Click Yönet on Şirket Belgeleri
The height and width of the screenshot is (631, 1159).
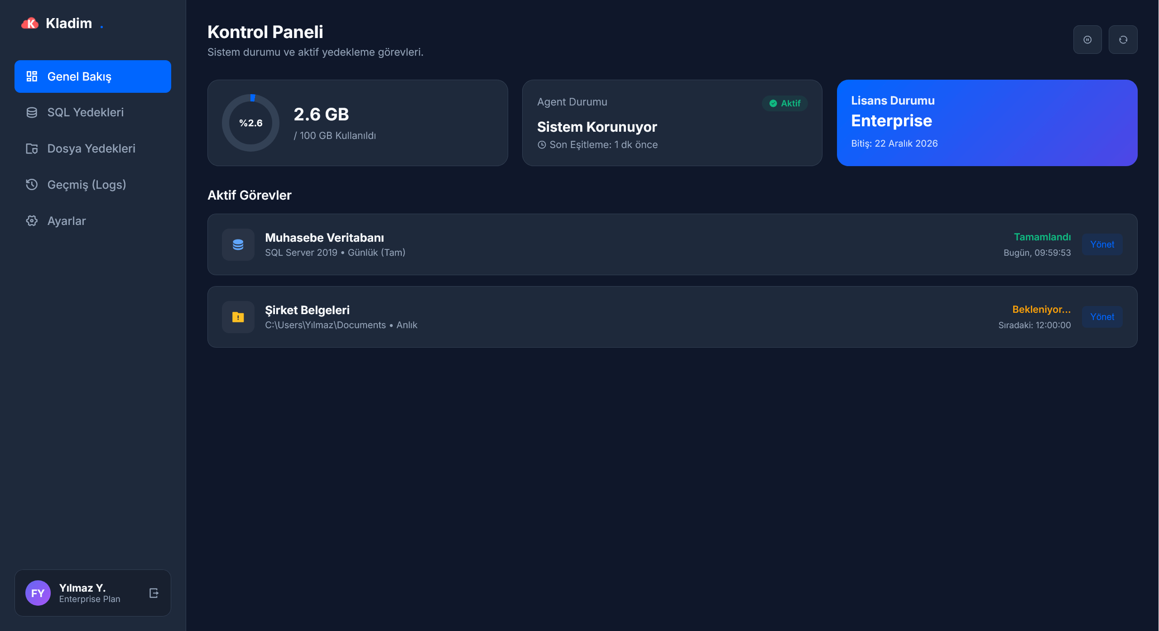click(1103, 317)
